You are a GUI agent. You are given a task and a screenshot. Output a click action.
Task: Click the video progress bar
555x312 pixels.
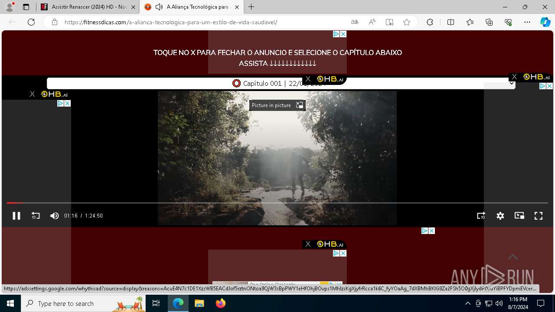click(x=277, y=203)
